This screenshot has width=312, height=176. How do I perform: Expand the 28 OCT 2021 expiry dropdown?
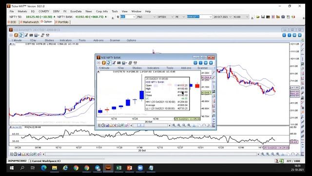coord(231,17)
